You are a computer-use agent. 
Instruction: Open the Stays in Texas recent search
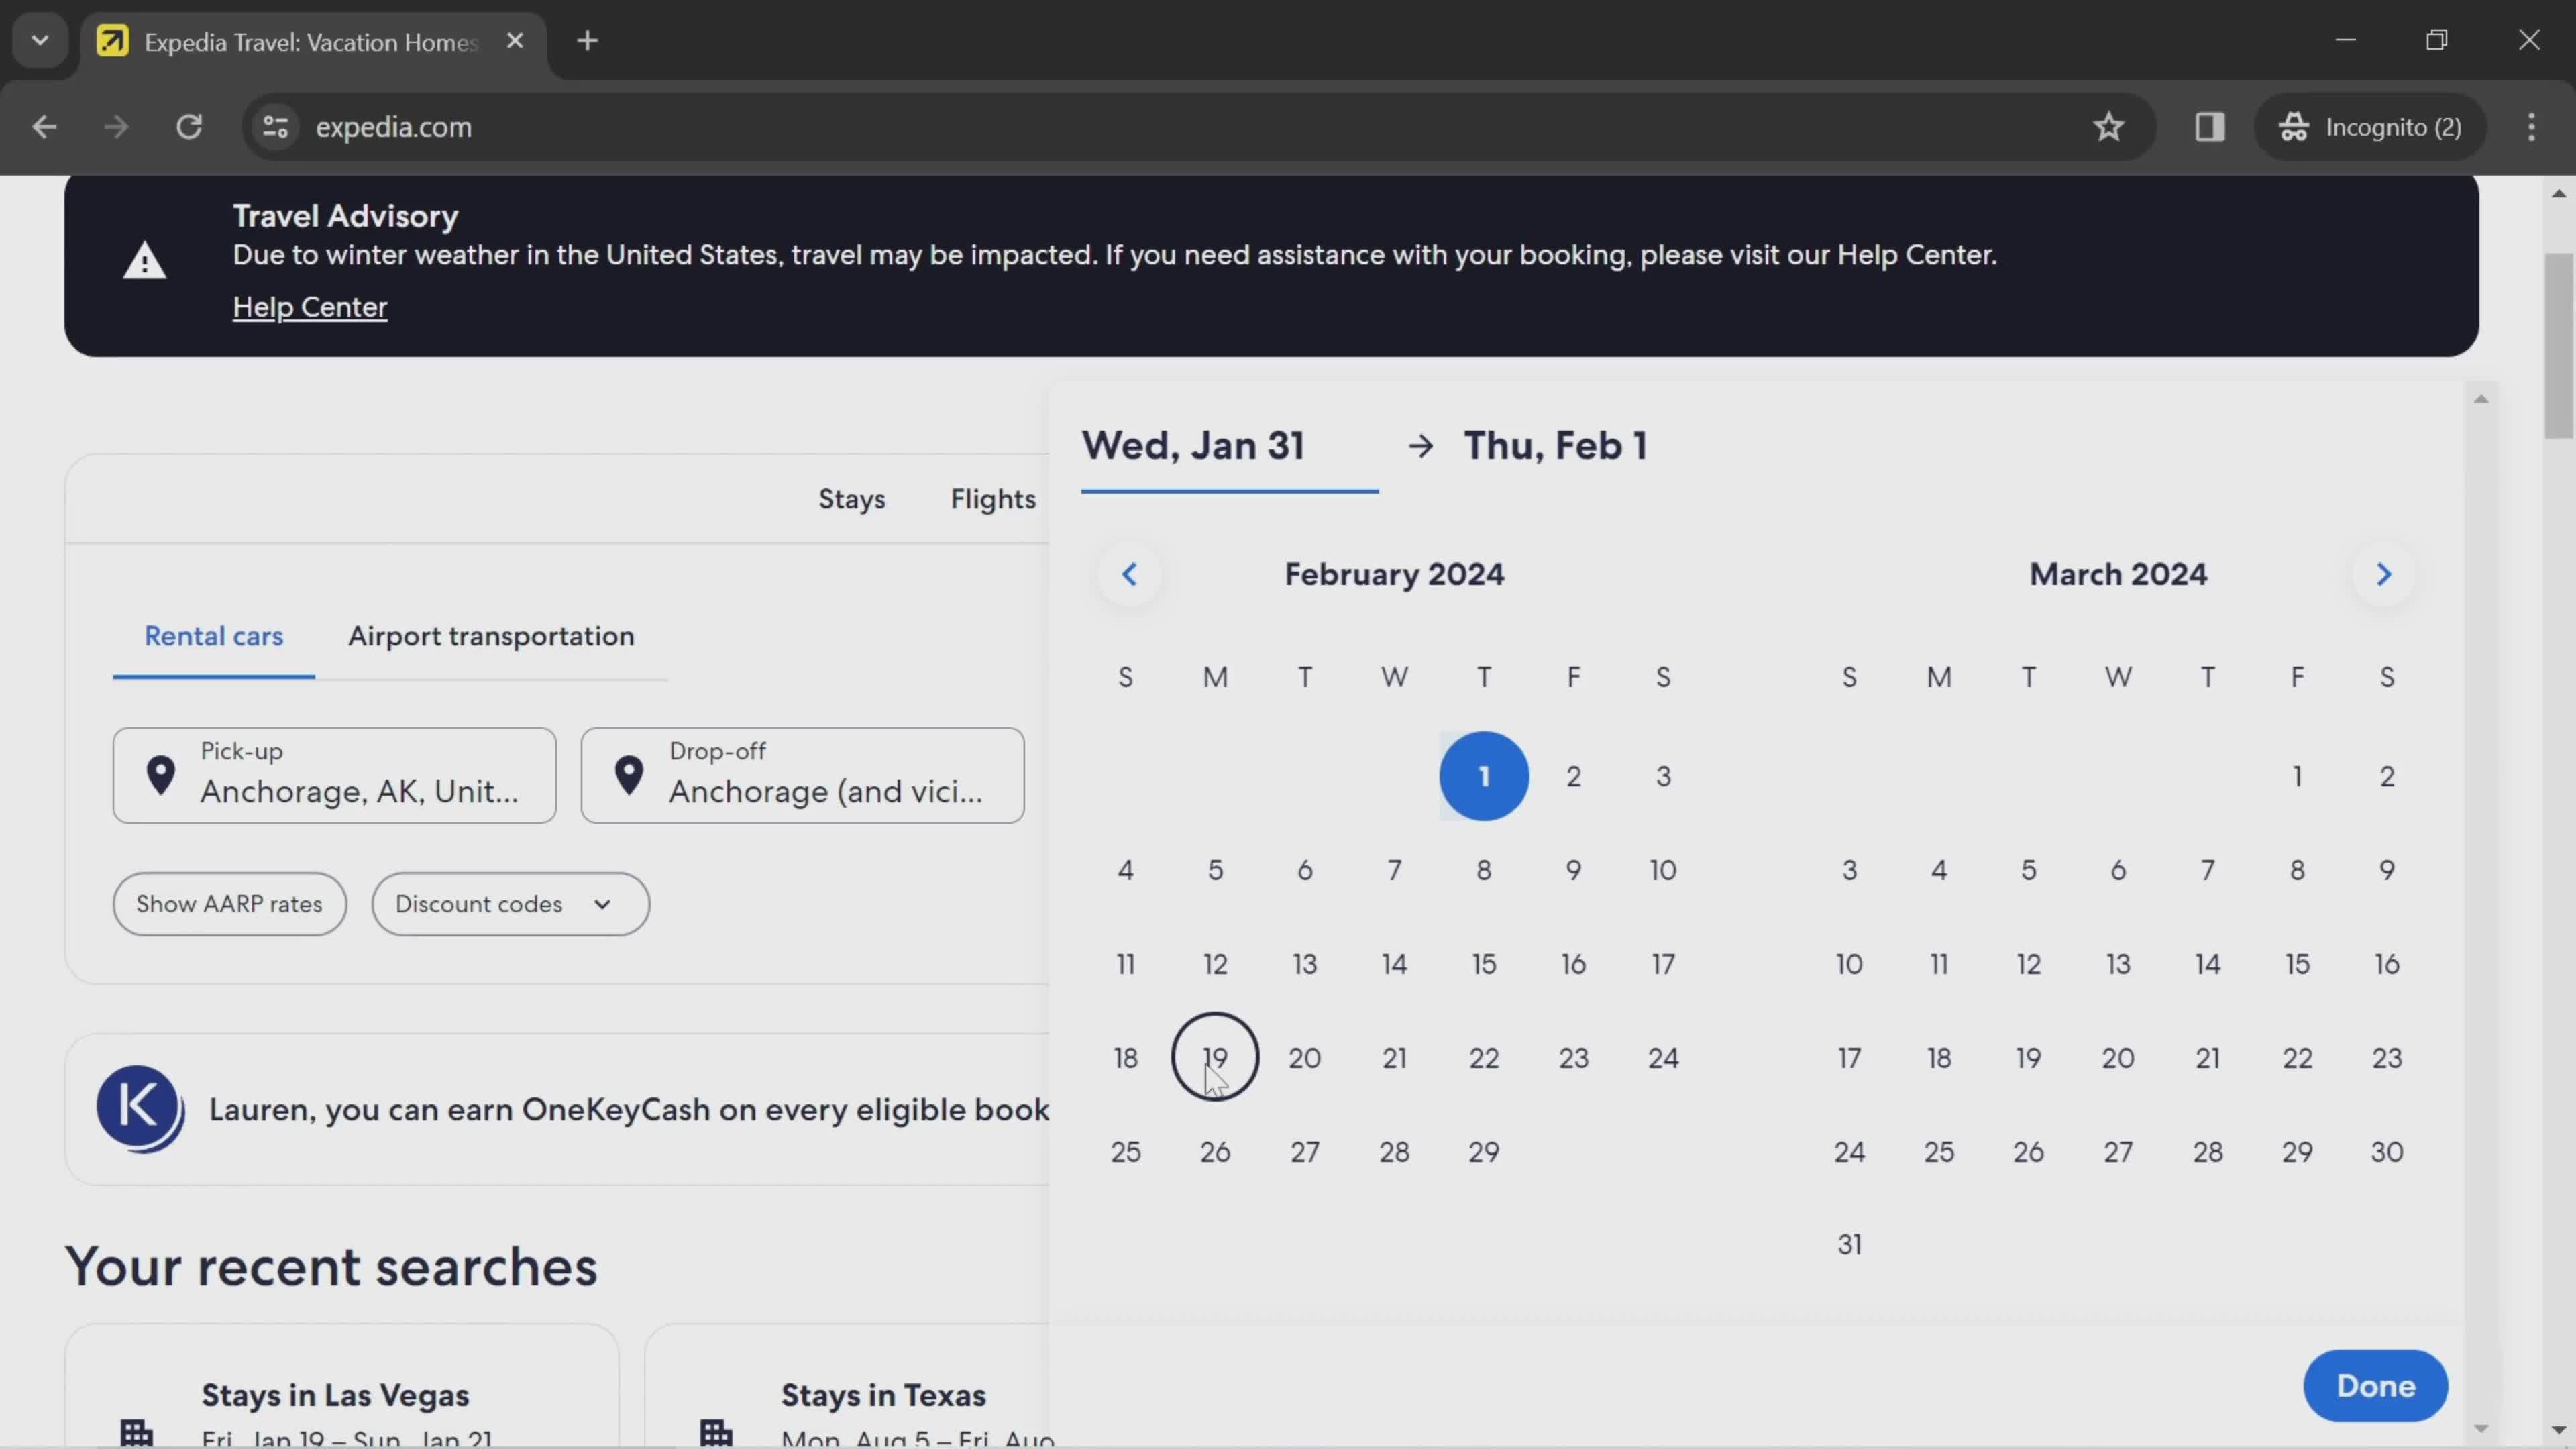pyautogui.click(x=848, y=1387)
